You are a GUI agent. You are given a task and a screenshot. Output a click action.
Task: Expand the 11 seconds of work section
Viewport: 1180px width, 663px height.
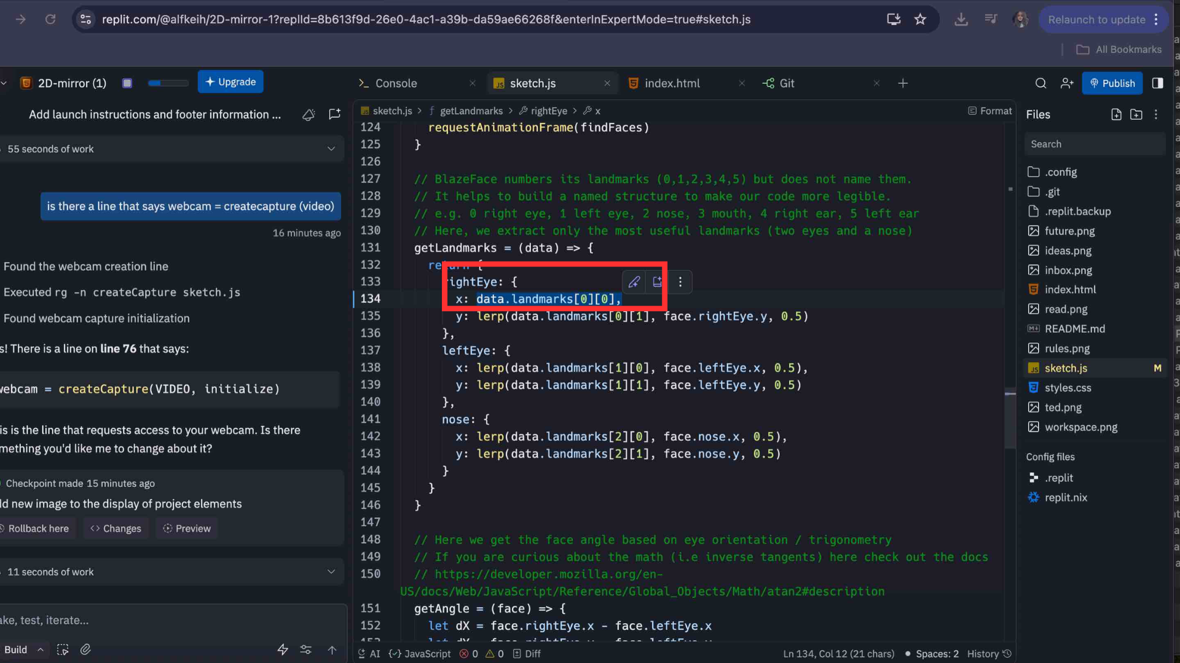[331, 572]
